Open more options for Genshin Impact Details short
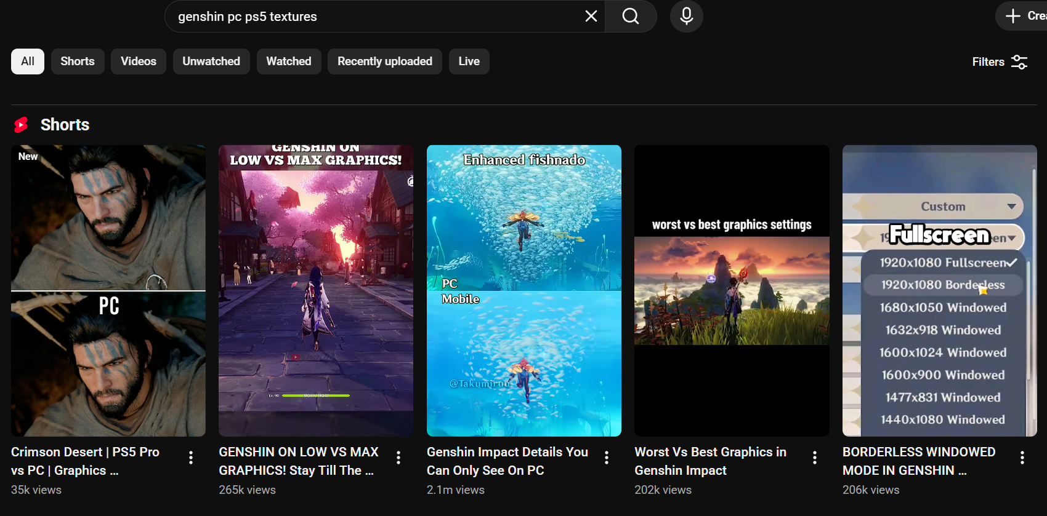1047x516 pixels. point(607,458)
